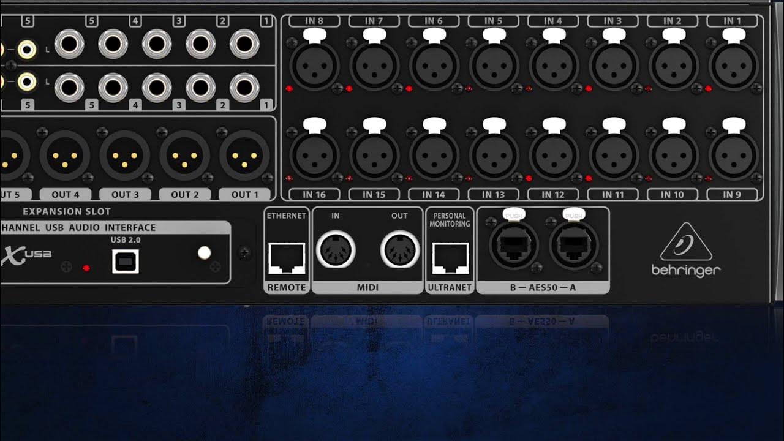Click the upper-row quarter-inch jack numbered 2
784x441 pixels.
tap(201, 43)
